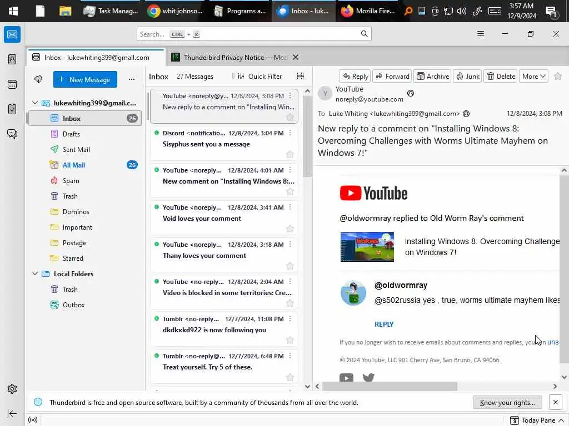Click the message body horizontal scrollbar

click(390, 386)
